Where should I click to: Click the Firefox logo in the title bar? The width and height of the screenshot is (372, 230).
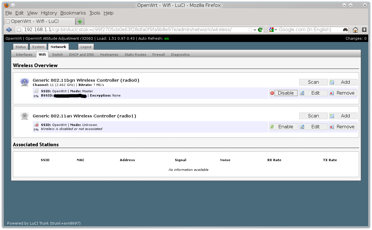[x=7, y=5]
